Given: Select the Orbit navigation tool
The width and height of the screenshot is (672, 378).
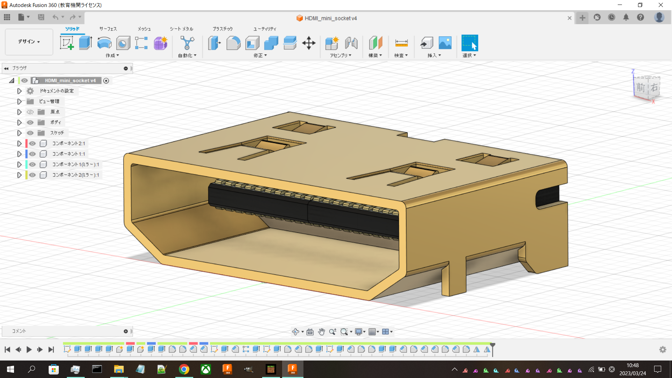Looking at the screenshot, I should [296, 331].
